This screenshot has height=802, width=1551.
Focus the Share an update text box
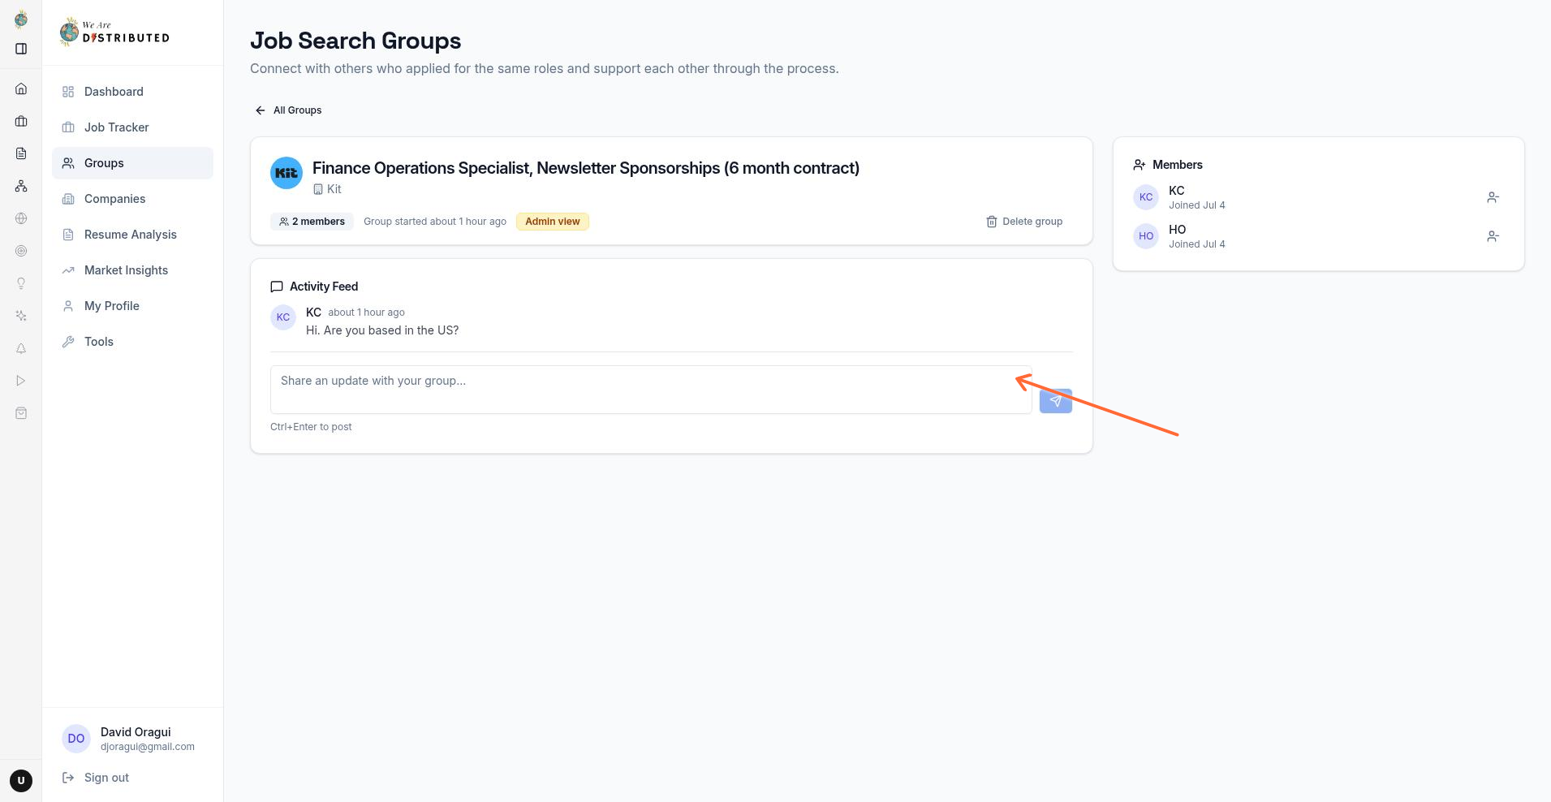click(x=651, y=390)
